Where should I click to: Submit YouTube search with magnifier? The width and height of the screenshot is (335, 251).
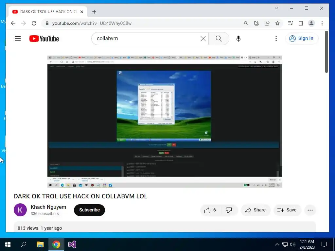pos(219,39)
